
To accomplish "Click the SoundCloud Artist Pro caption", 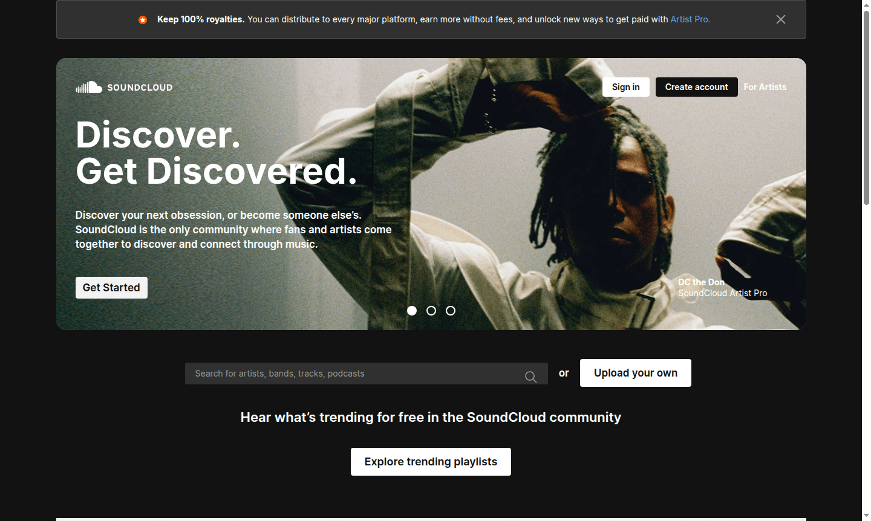I will [x=723, y=293].
